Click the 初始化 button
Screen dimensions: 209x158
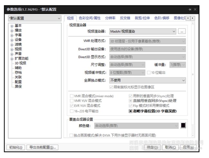15,147
